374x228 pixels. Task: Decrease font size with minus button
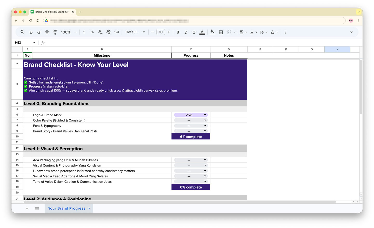(152, 32)
